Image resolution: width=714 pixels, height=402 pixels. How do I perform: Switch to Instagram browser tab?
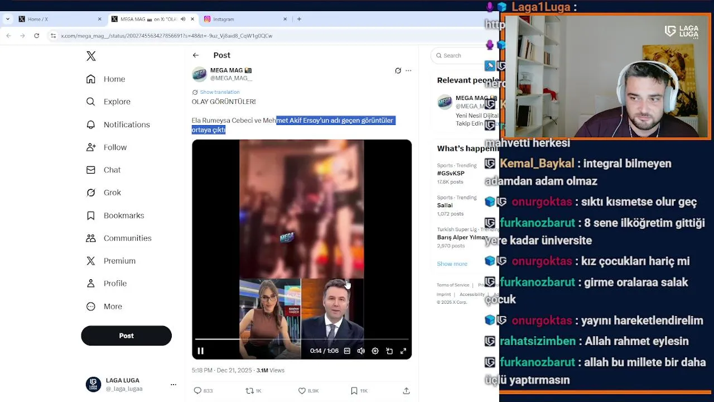pyautogui.click(x=244, y=19)
